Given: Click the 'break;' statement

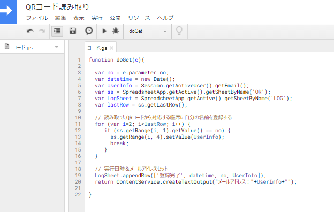Looking at the screenshot, I should 119,143.
